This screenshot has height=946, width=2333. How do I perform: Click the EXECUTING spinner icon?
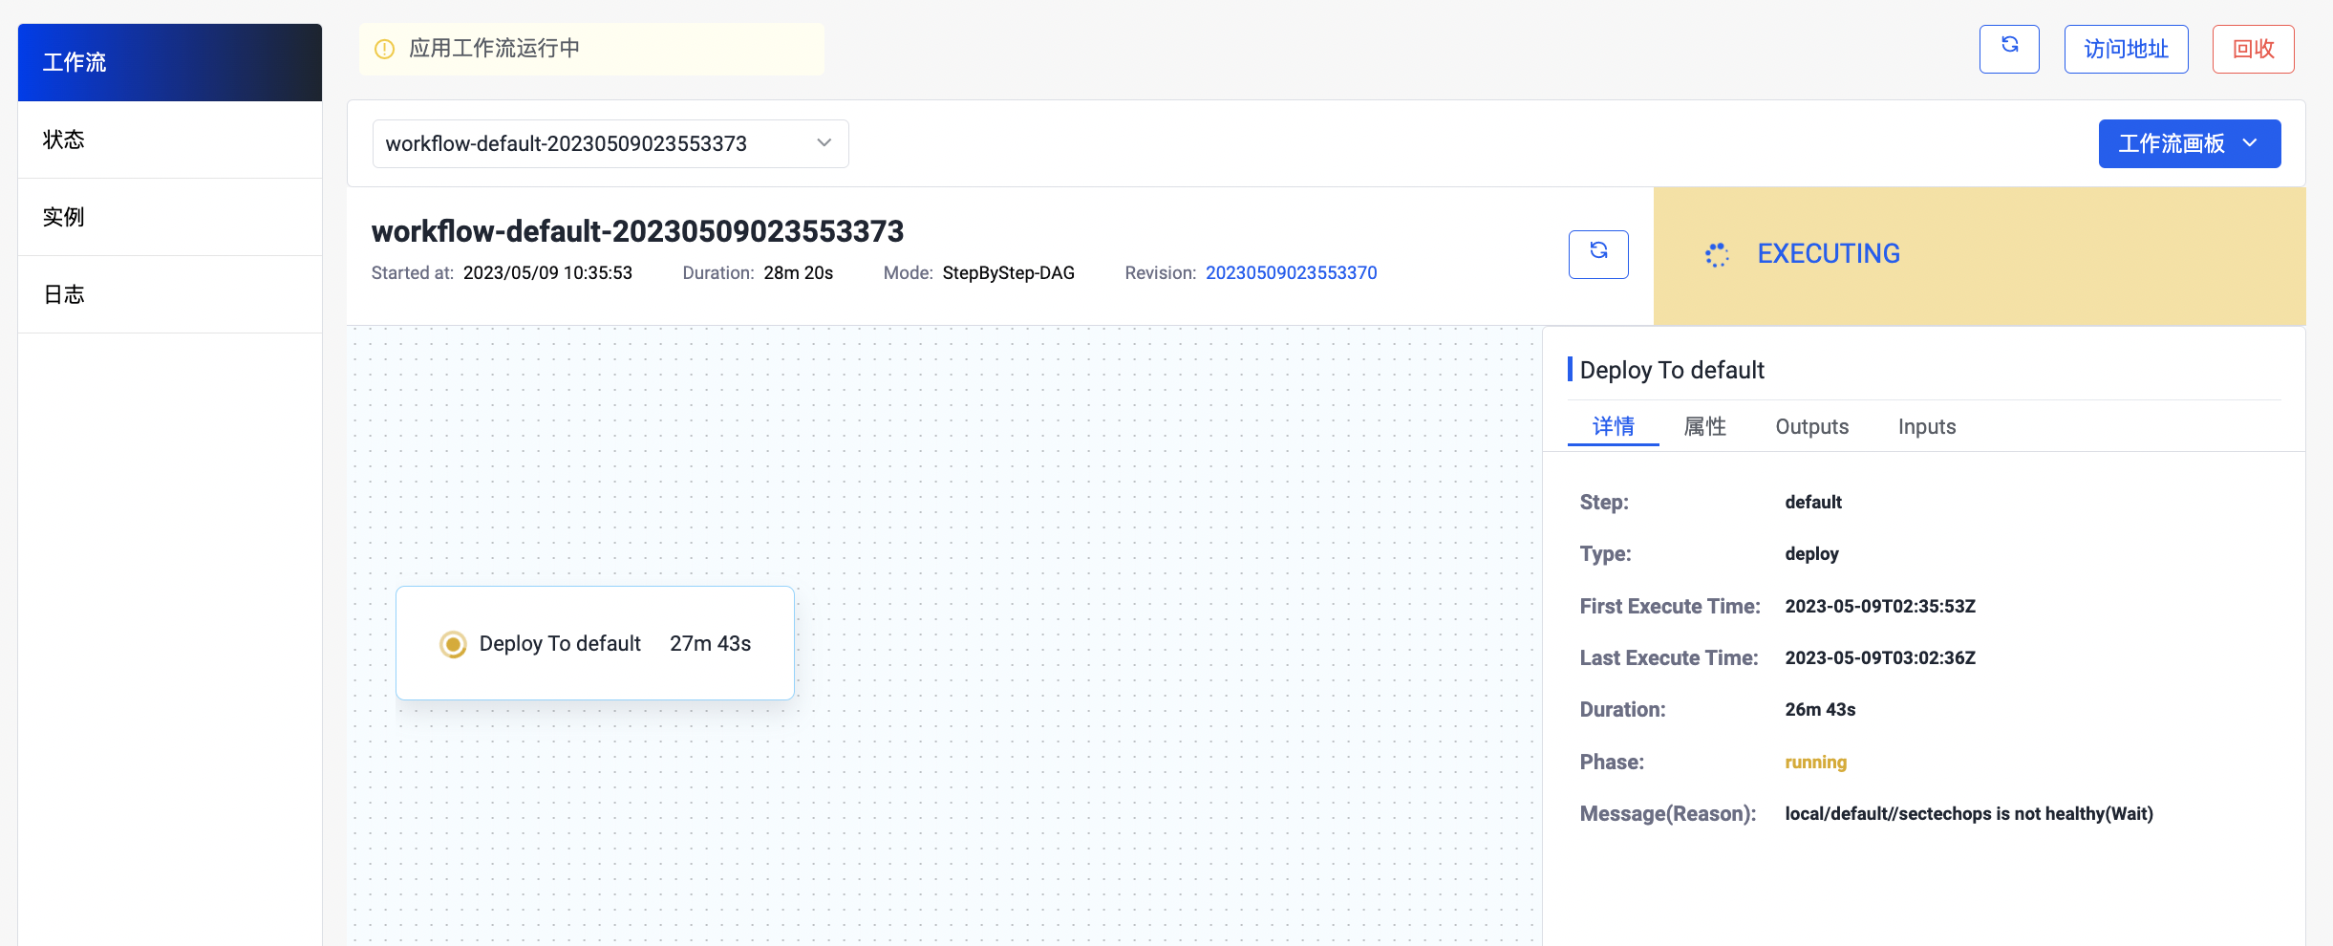[1717, 254]
